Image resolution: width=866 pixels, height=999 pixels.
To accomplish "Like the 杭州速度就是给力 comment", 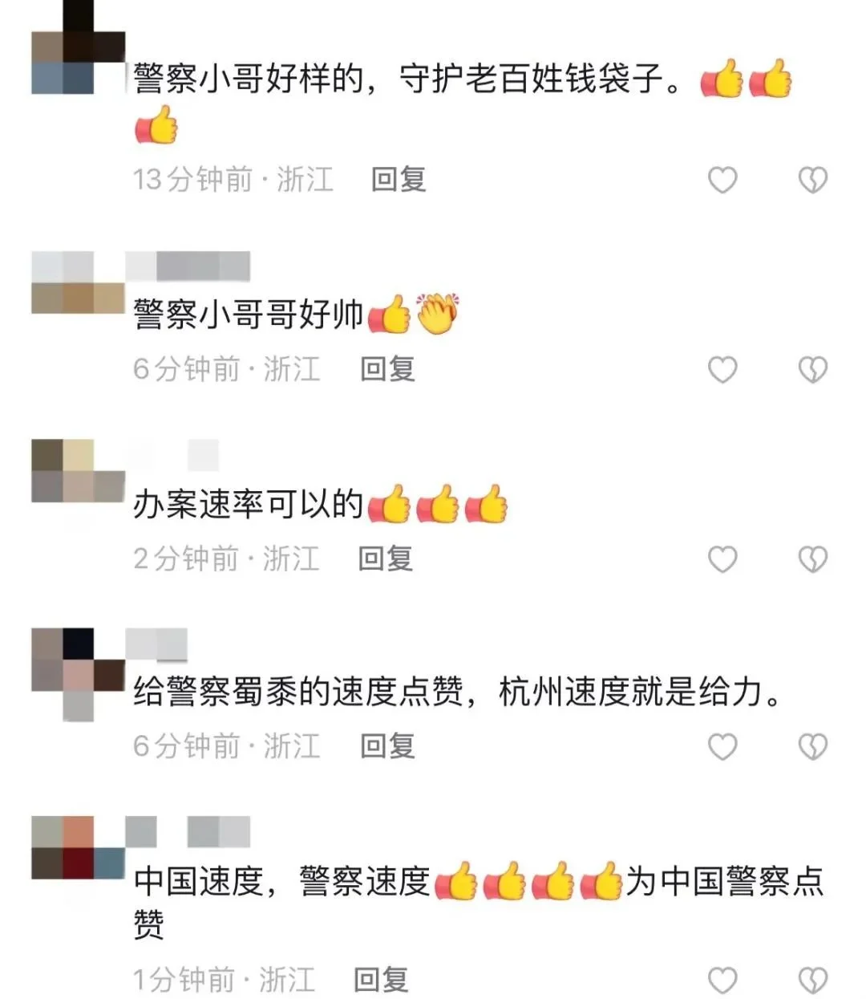I will 722,746.
